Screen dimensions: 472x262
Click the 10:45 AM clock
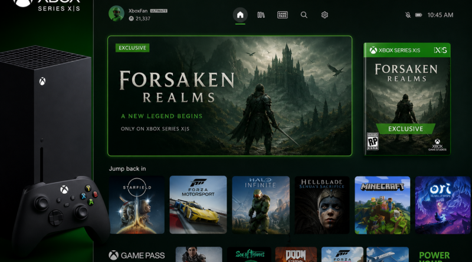pyautogui.click(x=440, y=15)
